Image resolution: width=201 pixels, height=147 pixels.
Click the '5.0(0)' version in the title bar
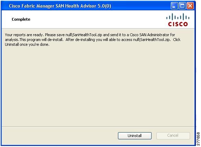[104, 6]
